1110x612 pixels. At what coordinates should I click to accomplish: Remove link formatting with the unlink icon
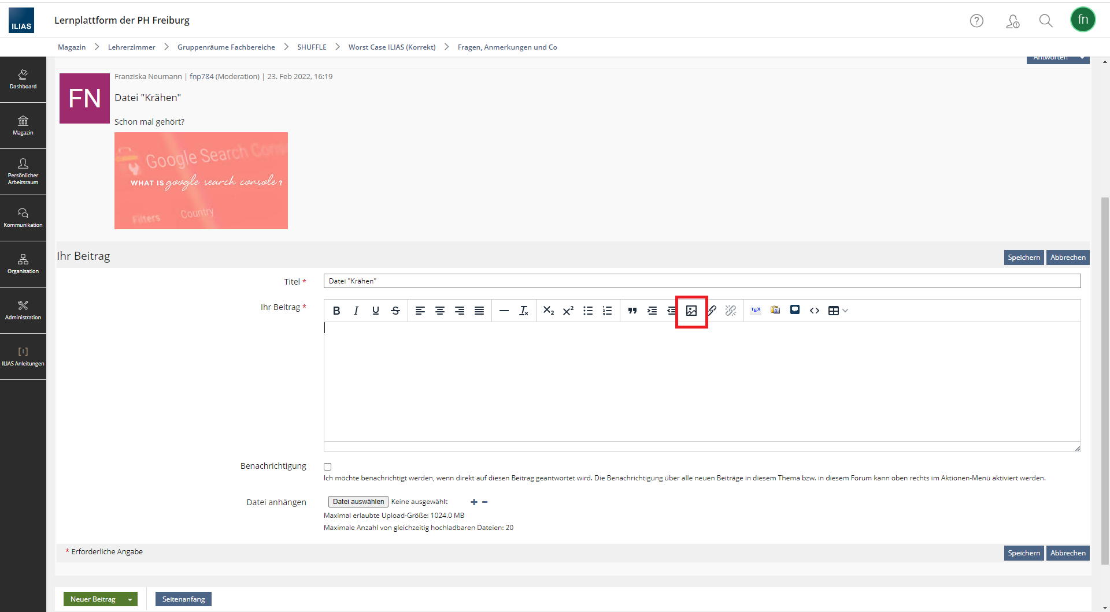coord(731,310)
